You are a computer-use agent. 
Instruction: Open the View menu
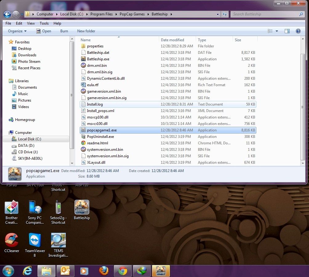[x=31, y=23]
